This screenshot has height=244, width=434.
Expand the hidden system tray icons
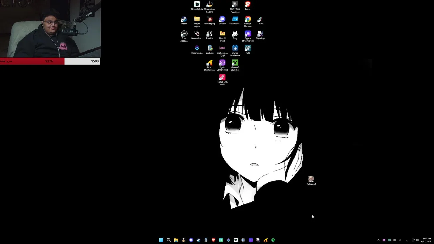point(378,240)
